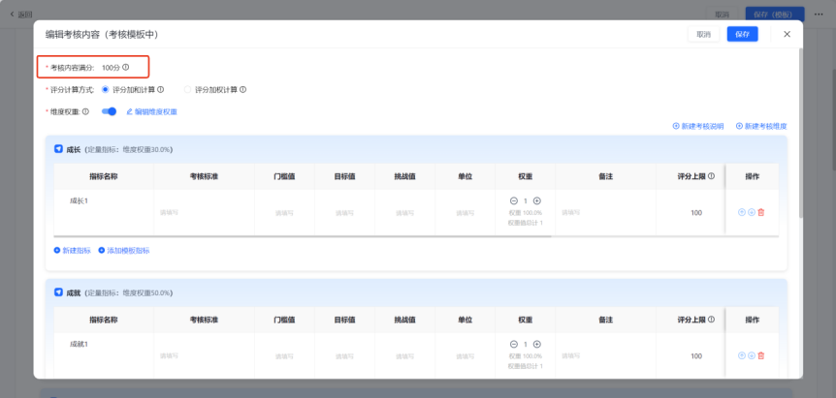Click 门槛值 field in 成长1 row
836x398 pixels.
tap(284, 213)
